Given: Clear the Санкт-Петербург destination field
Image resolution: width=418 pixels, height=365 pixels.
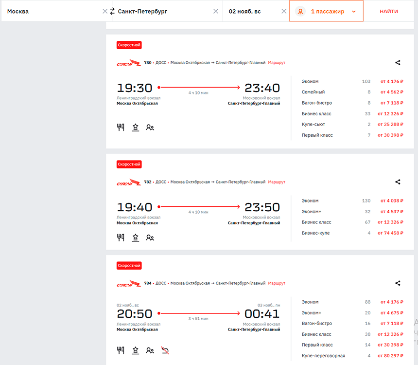Looking at the screenshot, I should pos(216,11).
